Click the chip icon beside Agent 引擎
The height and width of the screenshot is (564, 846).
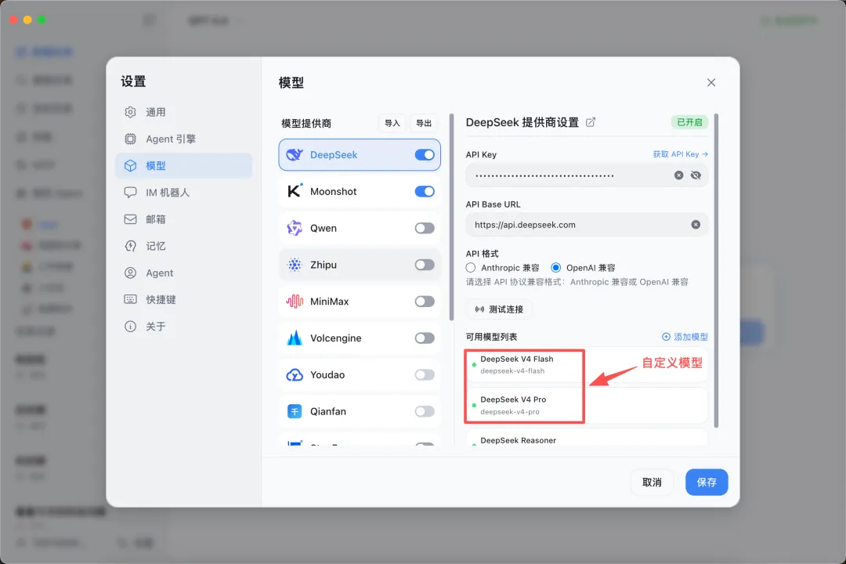pyautogui.click(x=131, y=139)
